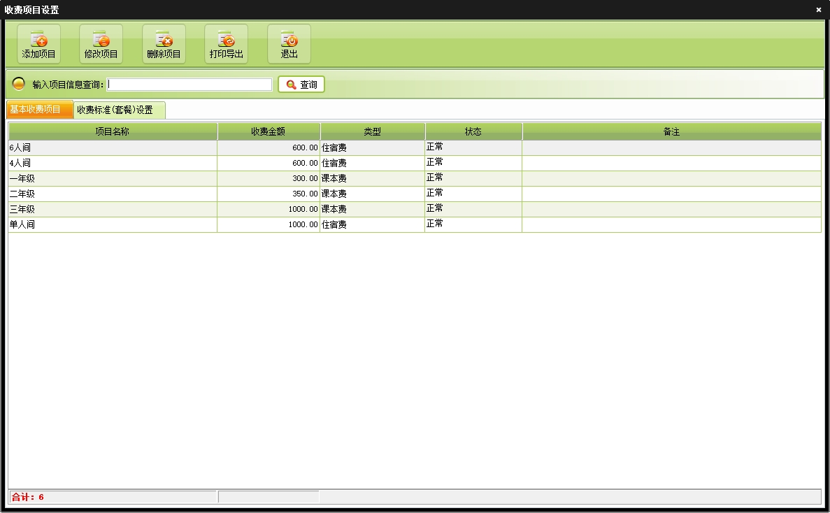Click the 350.00 amount cell for 二年级
The image size is (830, 513).
(269, 194)
